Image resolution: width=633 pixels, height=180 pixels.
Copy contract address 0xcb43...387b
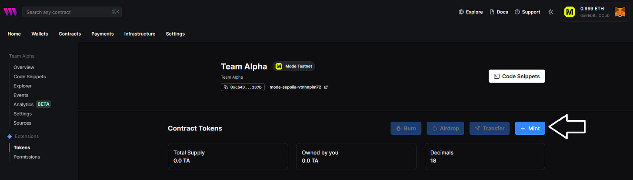click(x=243, y=87)
